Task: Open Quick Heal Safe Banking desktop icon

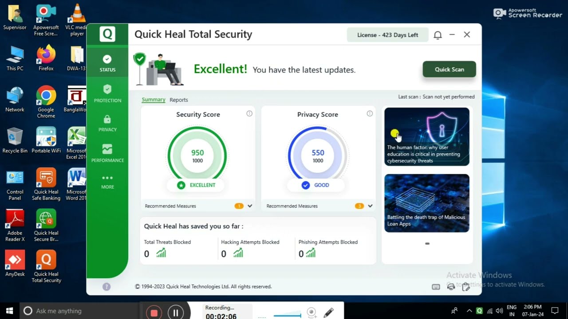Action: click(46, 185)
